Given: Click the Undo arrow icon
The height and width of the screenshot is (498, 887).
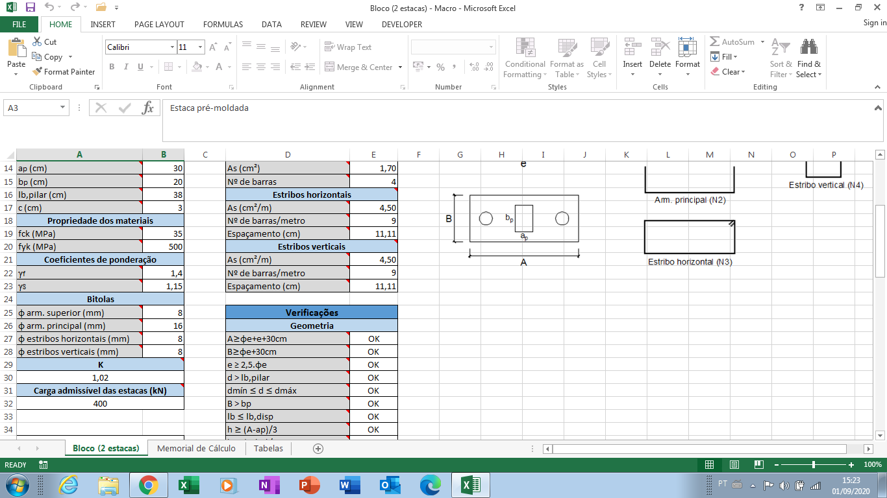Looking at the screenshot, I should point(49,8).
